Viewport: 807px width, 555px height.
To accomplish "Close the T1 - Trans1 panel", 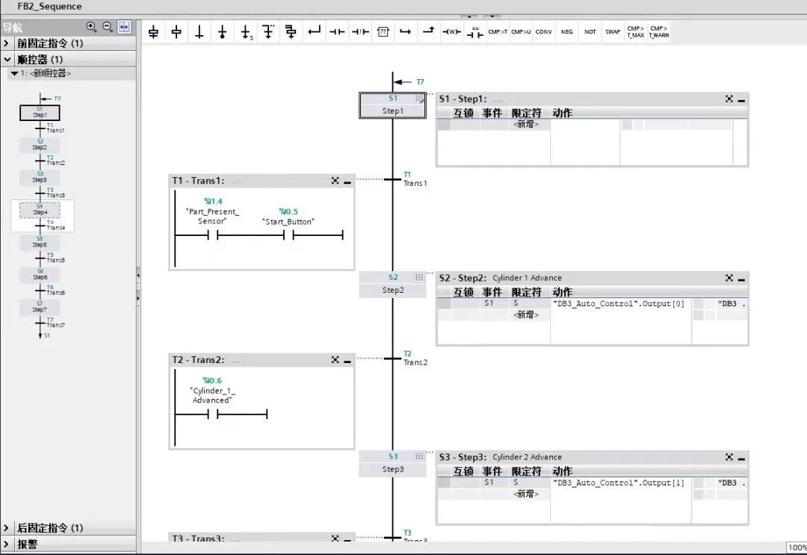I will (x=335, y=181).
